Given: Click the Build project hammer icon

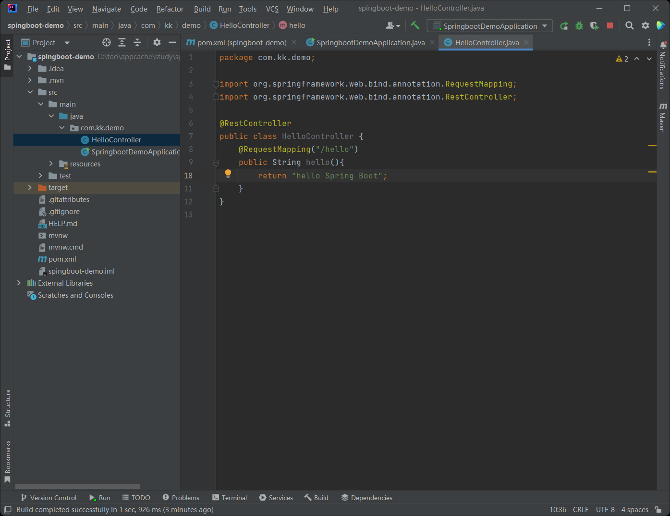Looking at the screenshot, I should point(415,25).
